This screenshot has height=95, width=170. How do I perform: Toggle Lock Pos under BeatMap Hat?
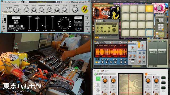[x=148, y=85]
